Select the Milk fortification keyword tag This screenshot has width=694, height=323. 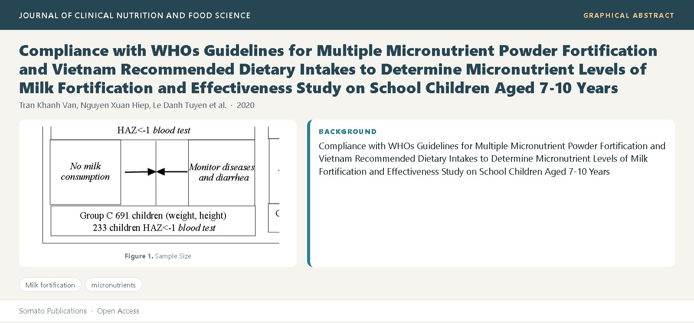pos(50,285)
